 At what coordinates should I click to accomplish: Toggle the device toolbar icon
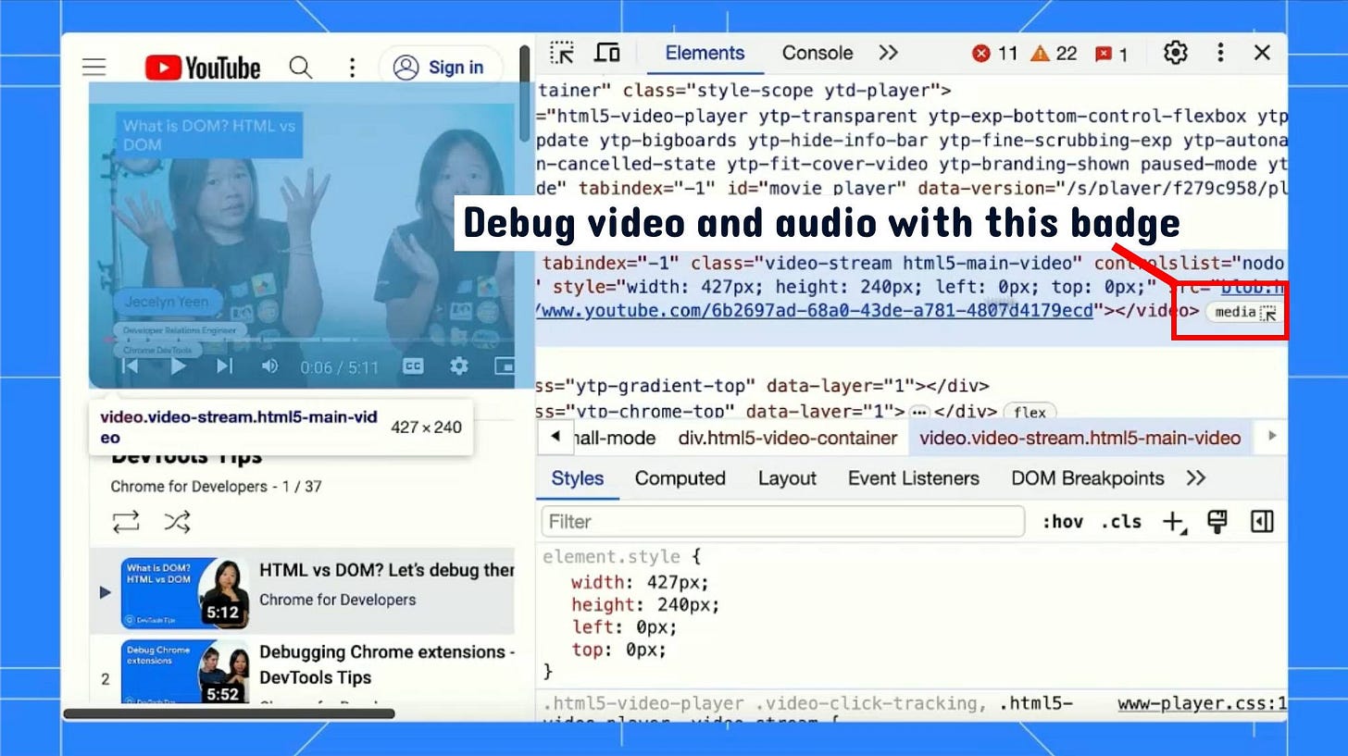[607, 53]
